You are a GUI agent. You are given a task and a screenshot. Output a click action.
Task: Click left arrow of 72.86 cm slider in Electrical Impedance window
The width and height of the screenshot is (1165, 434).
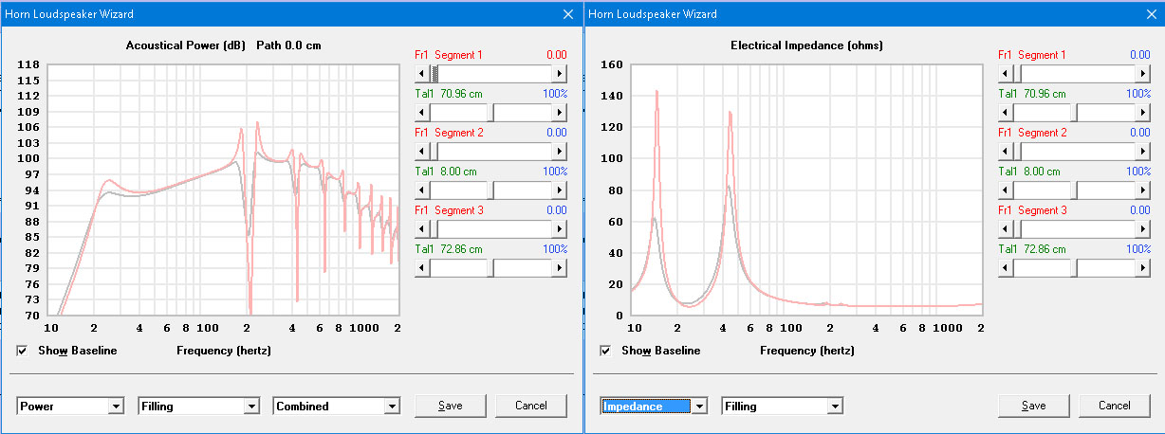(1007, 267)
